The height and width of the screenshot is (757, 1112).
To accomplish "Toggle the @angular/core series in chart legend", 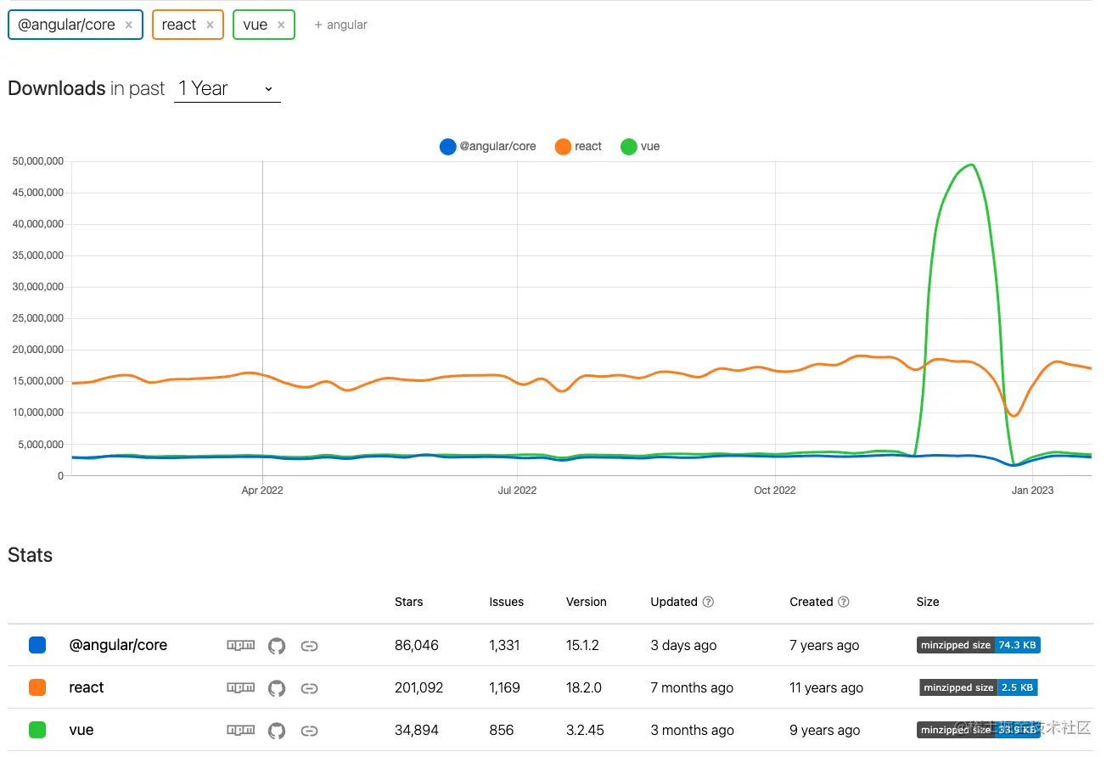I will (488, 146).
